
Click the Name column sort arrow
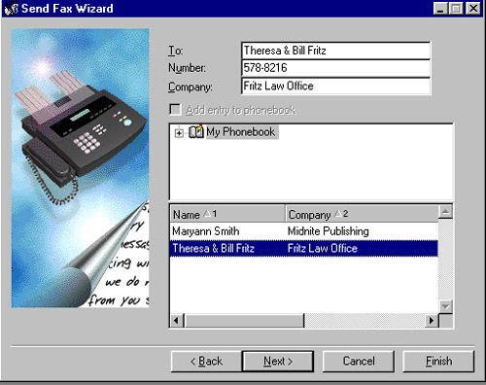[207, 214]
